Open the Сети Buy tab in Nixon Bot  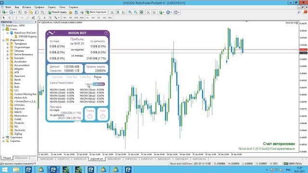pyautogui.click(x=86, y=77)
